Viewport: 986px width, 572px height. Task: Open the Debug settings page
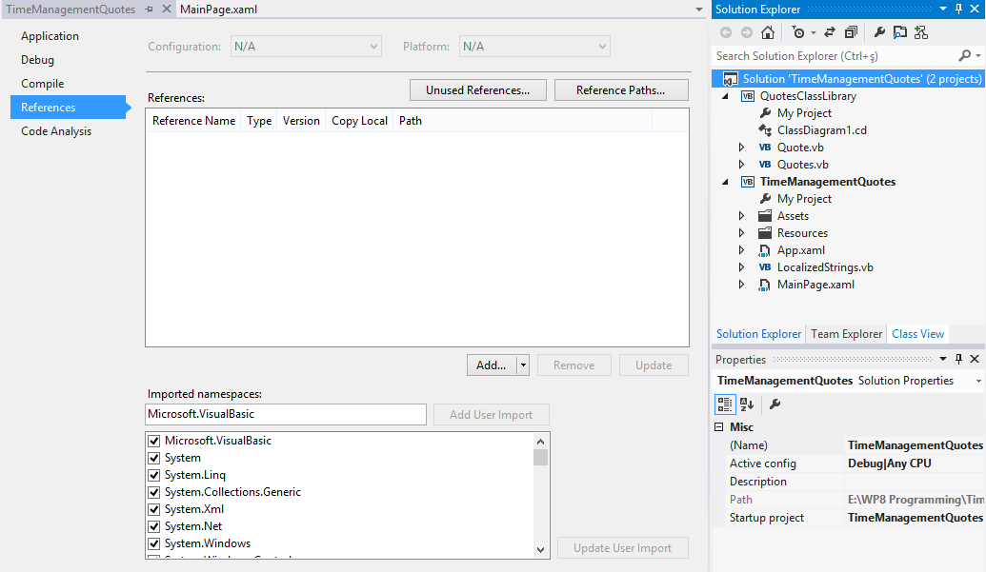pos(38,60)
